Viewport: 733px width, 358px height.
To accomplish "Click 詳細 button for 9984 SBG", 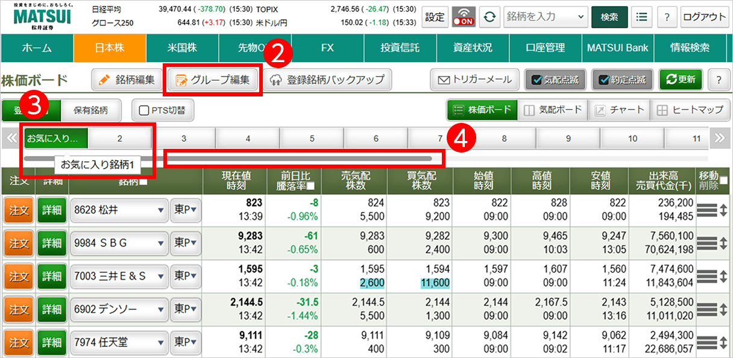I will click(x=52, y=243).
